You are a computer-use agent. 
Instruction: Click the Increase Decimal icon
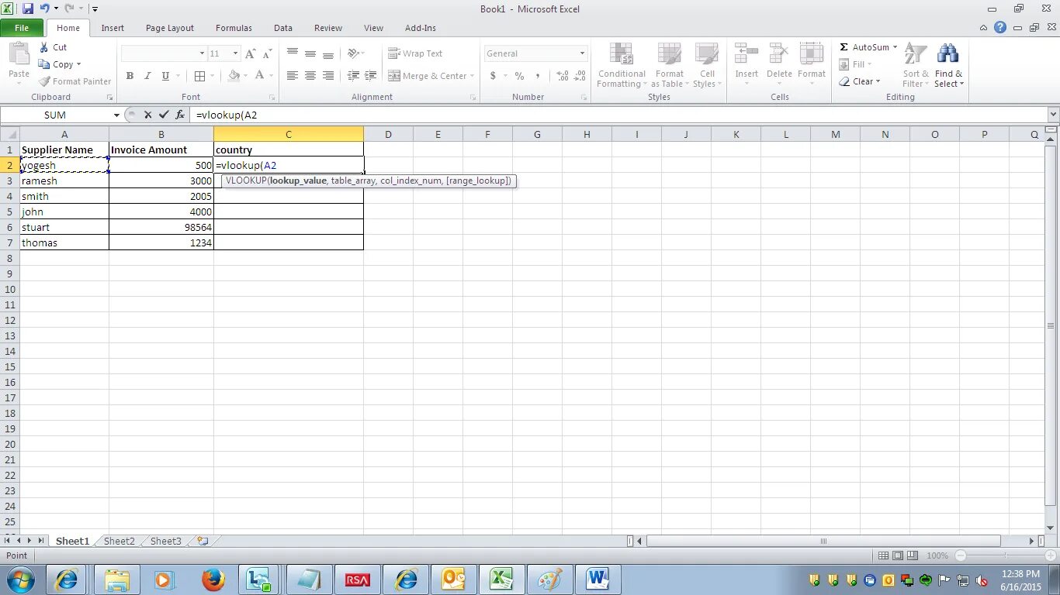563,76
